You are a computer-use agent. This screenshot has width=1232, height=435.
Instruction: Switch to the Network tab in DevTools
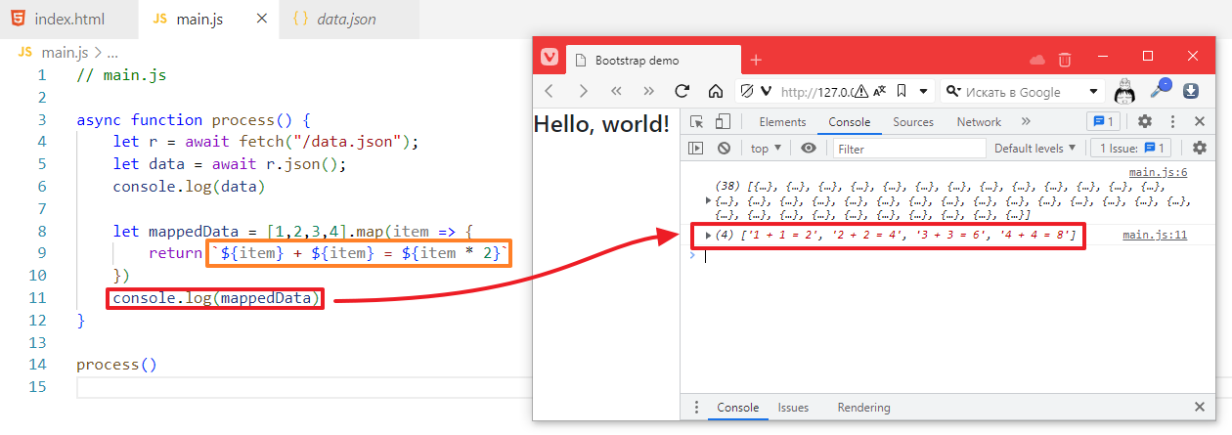[979, 122]
